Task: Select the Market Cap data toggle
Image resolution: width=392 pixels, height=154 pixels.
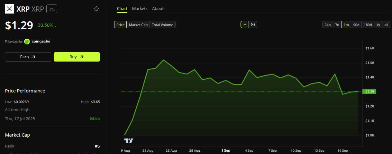Action: tap(138, 24)
